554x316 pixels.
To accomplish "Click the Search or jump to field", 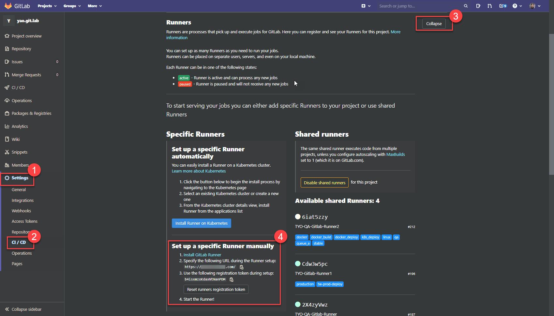I will tap(419, 6).
